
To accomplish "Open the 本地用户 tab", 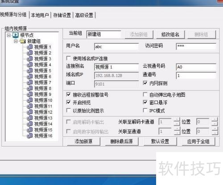I will [40, 15].
